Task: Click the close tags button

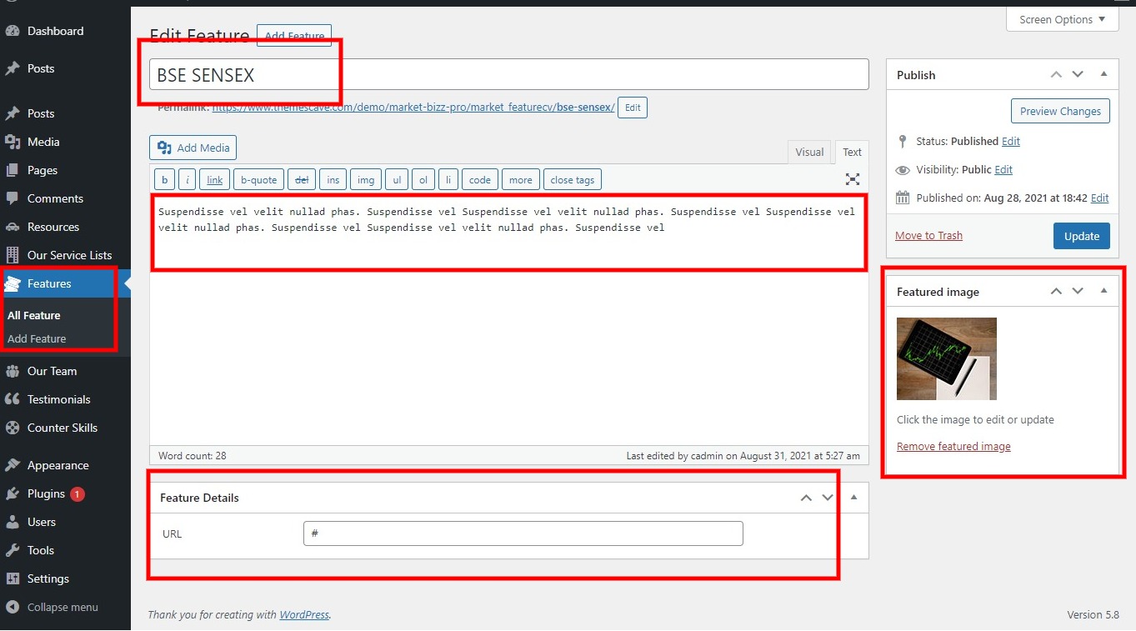Action: [573, 179]
